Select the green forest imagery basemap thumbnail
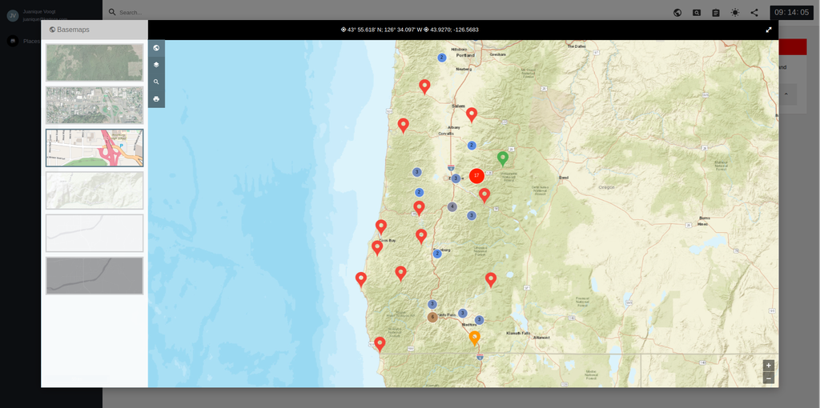Image resolution: width=820 pixels, height=408 pixels. coord(94,62)
